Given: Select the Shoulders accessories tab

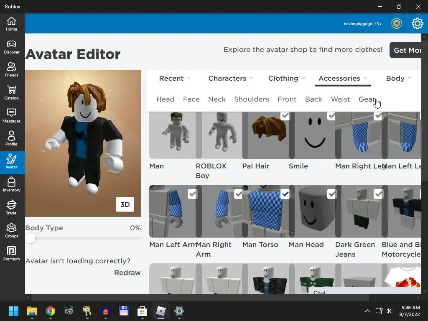Looking at the screenshot, I should tap(252, 99).
